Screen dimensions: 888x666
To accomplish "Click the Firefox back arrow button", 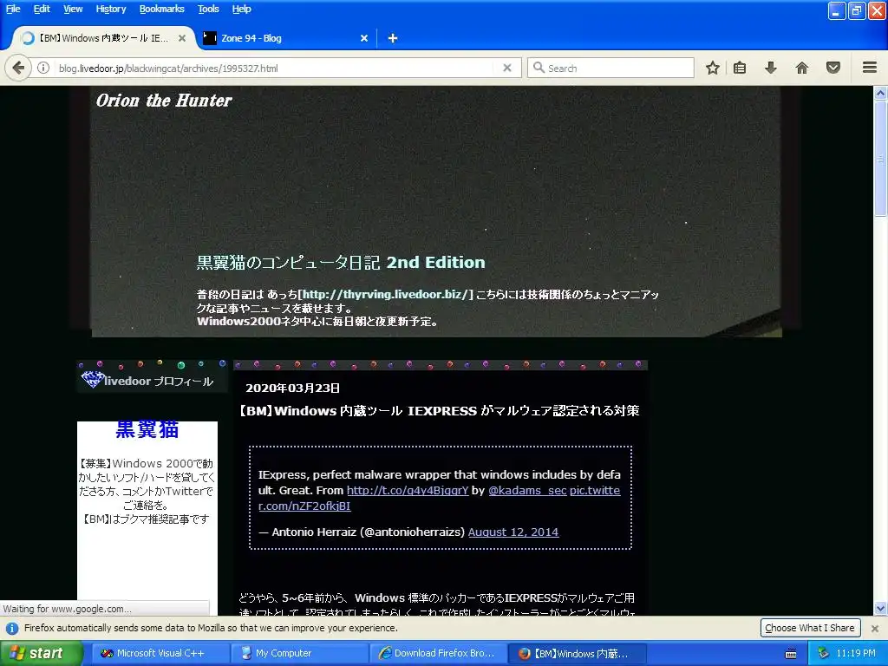I will tap(18, 68).
